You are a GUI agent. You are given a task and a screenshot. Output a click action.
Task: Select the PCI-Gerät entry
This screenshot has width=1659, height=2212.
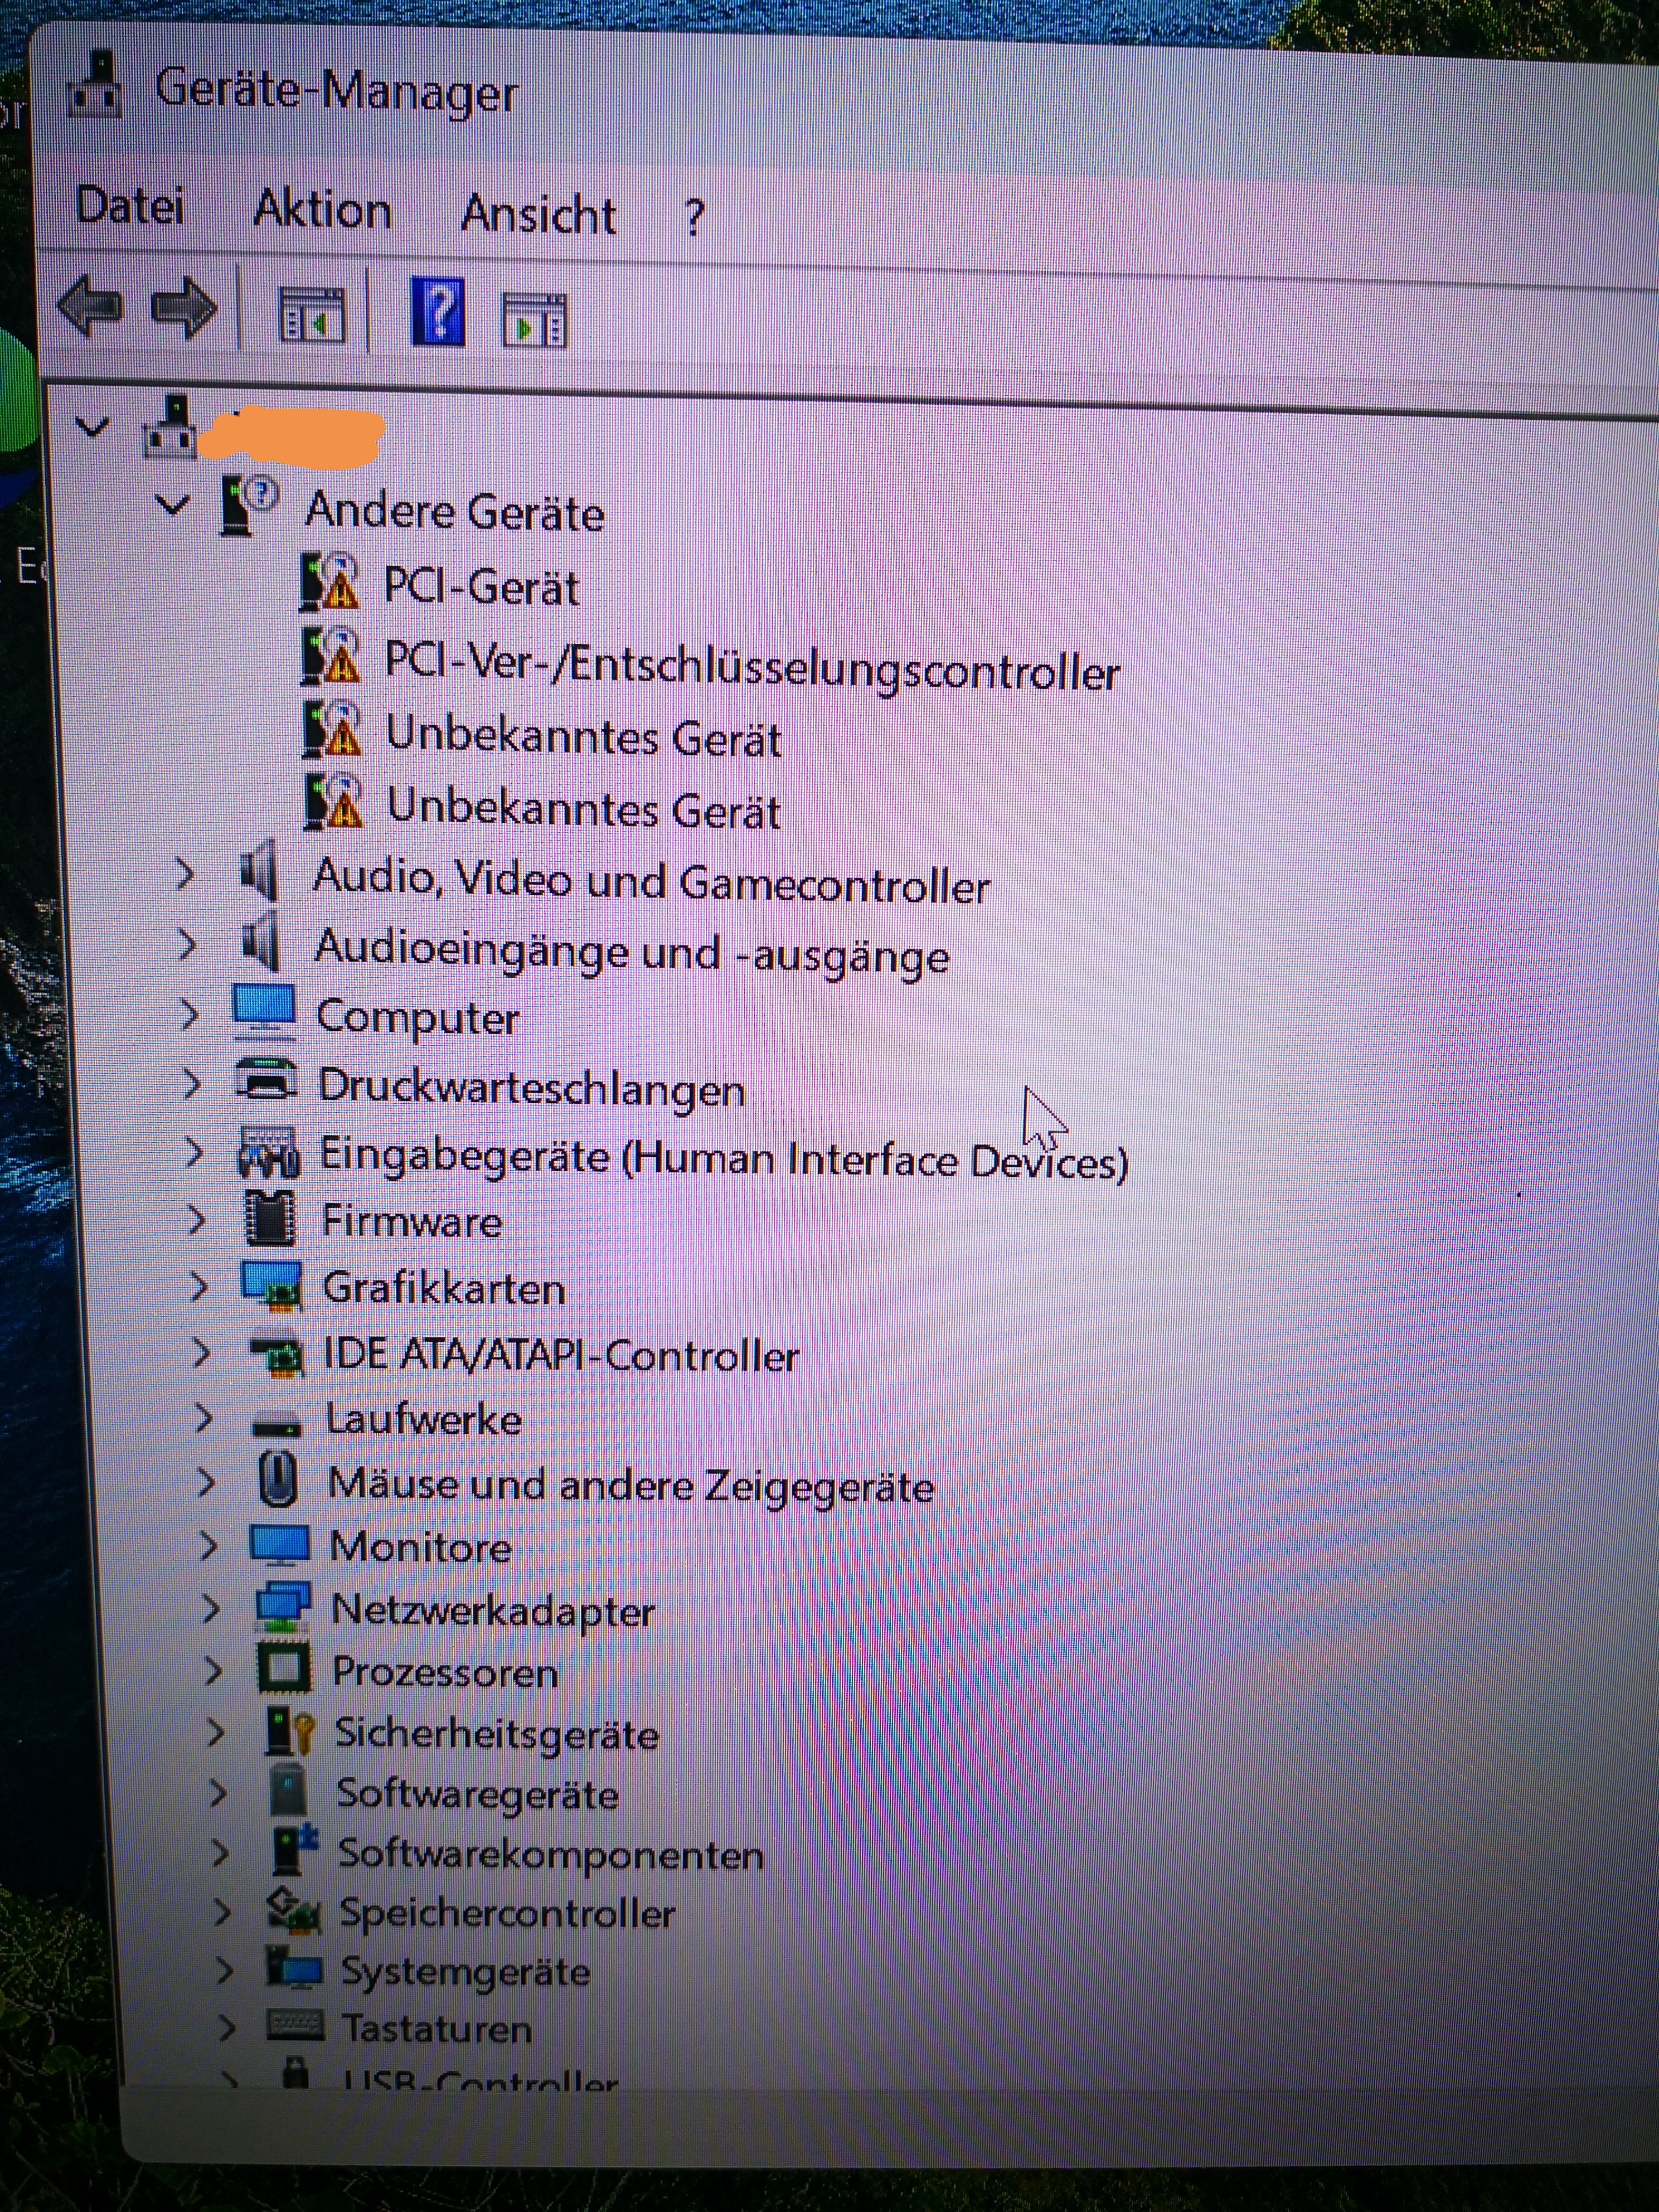pos(481,587)
